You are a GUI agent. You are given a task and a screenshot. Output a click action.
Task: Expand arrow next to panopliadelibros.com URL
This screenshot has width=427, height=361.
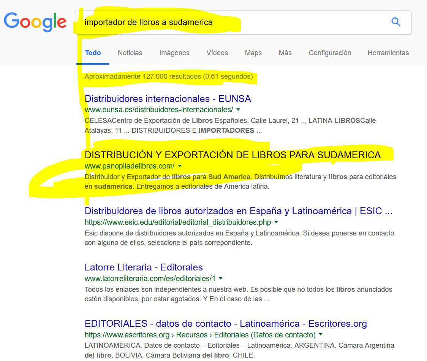coord(180,166)
